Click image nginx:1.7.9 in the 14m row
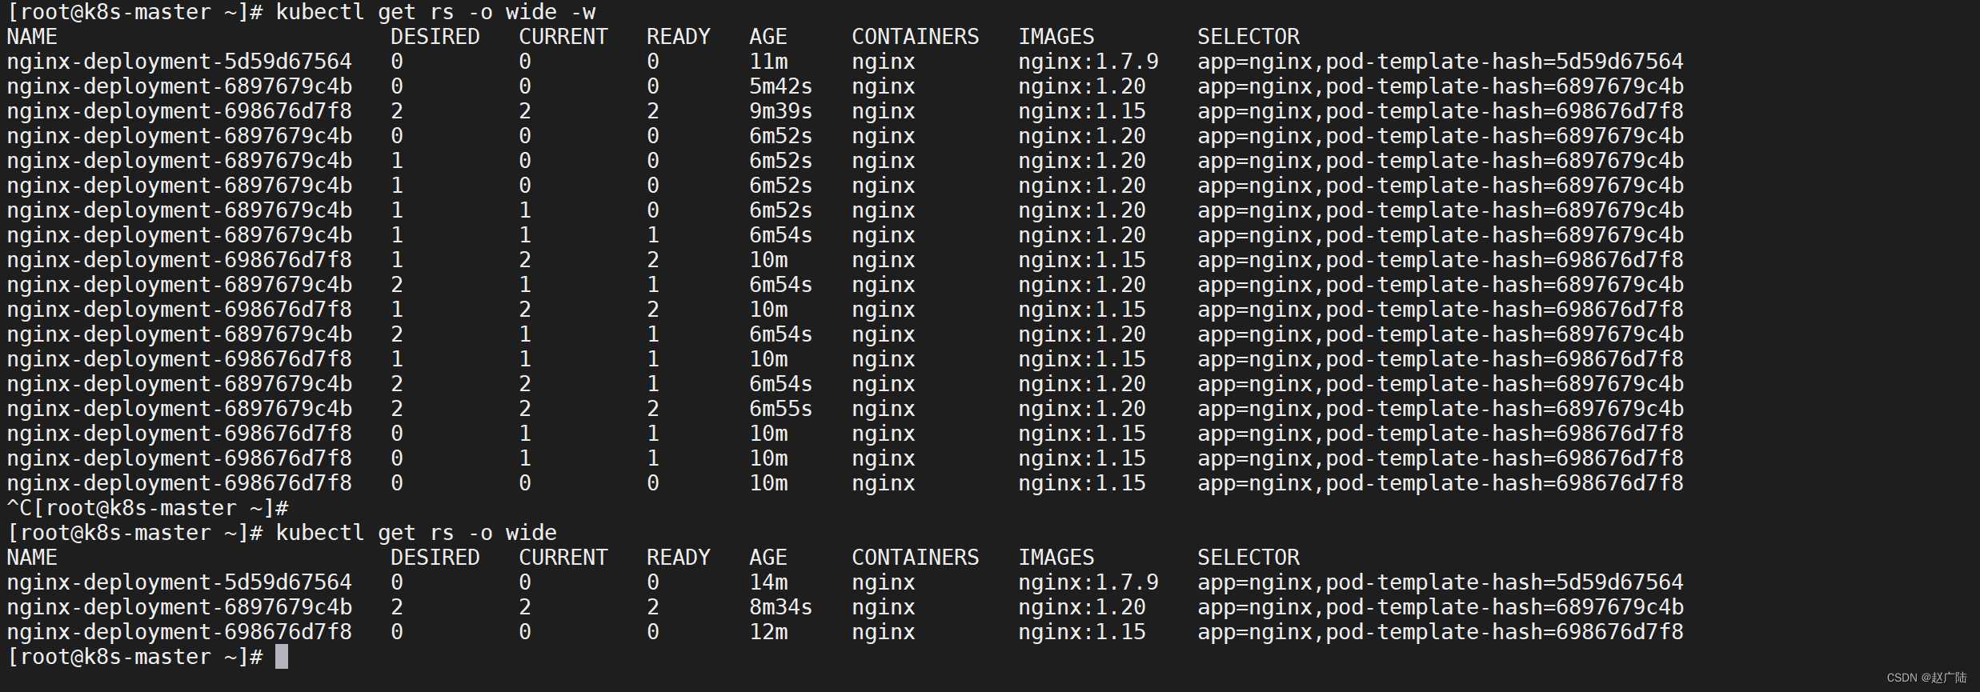The height and width of the screenshot is (692, 1980). point(1088,582)
